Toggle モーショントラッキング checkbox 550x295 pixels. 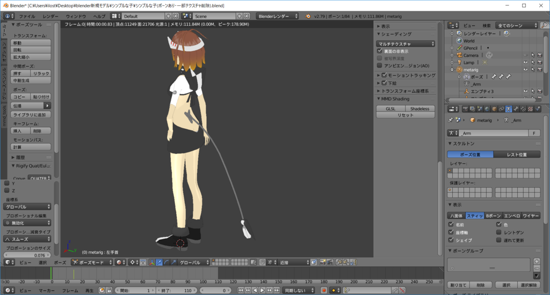(385, 75)
